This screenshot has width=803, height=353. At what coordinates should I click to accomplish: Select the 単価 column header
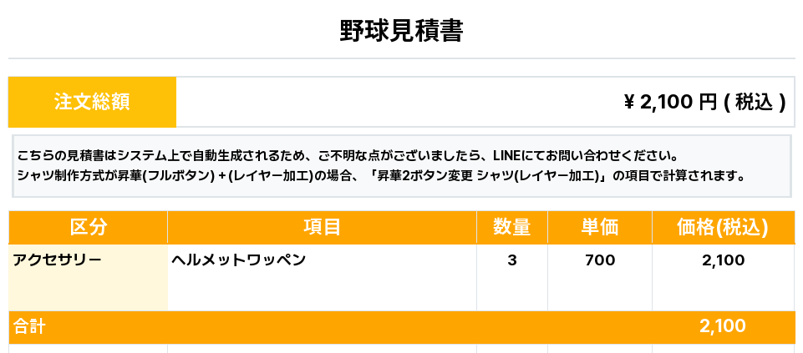coord(599,227)
